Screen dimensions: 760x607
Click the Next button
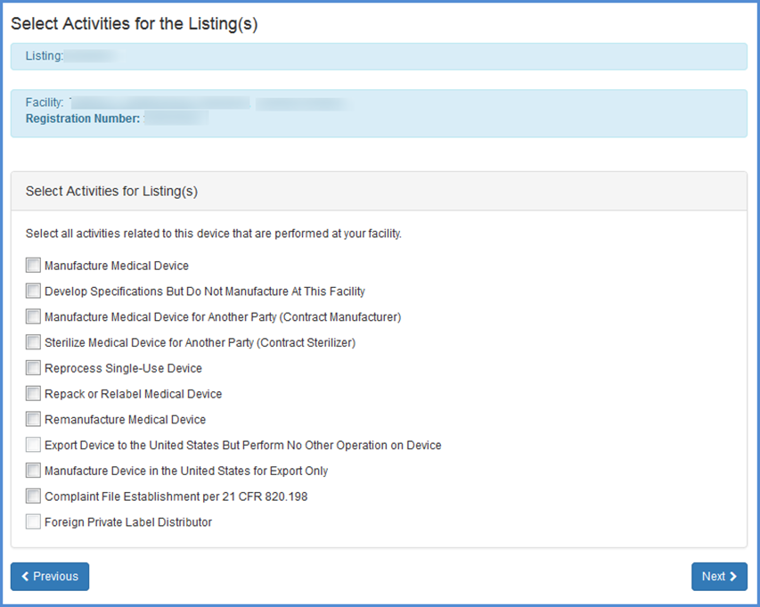tap(719, 577)
